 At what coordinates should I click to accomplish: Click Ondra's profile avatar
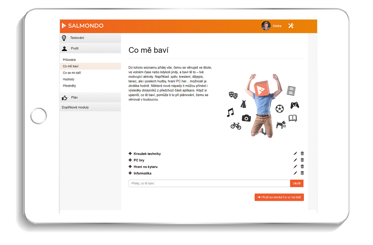tap(266, 26)
